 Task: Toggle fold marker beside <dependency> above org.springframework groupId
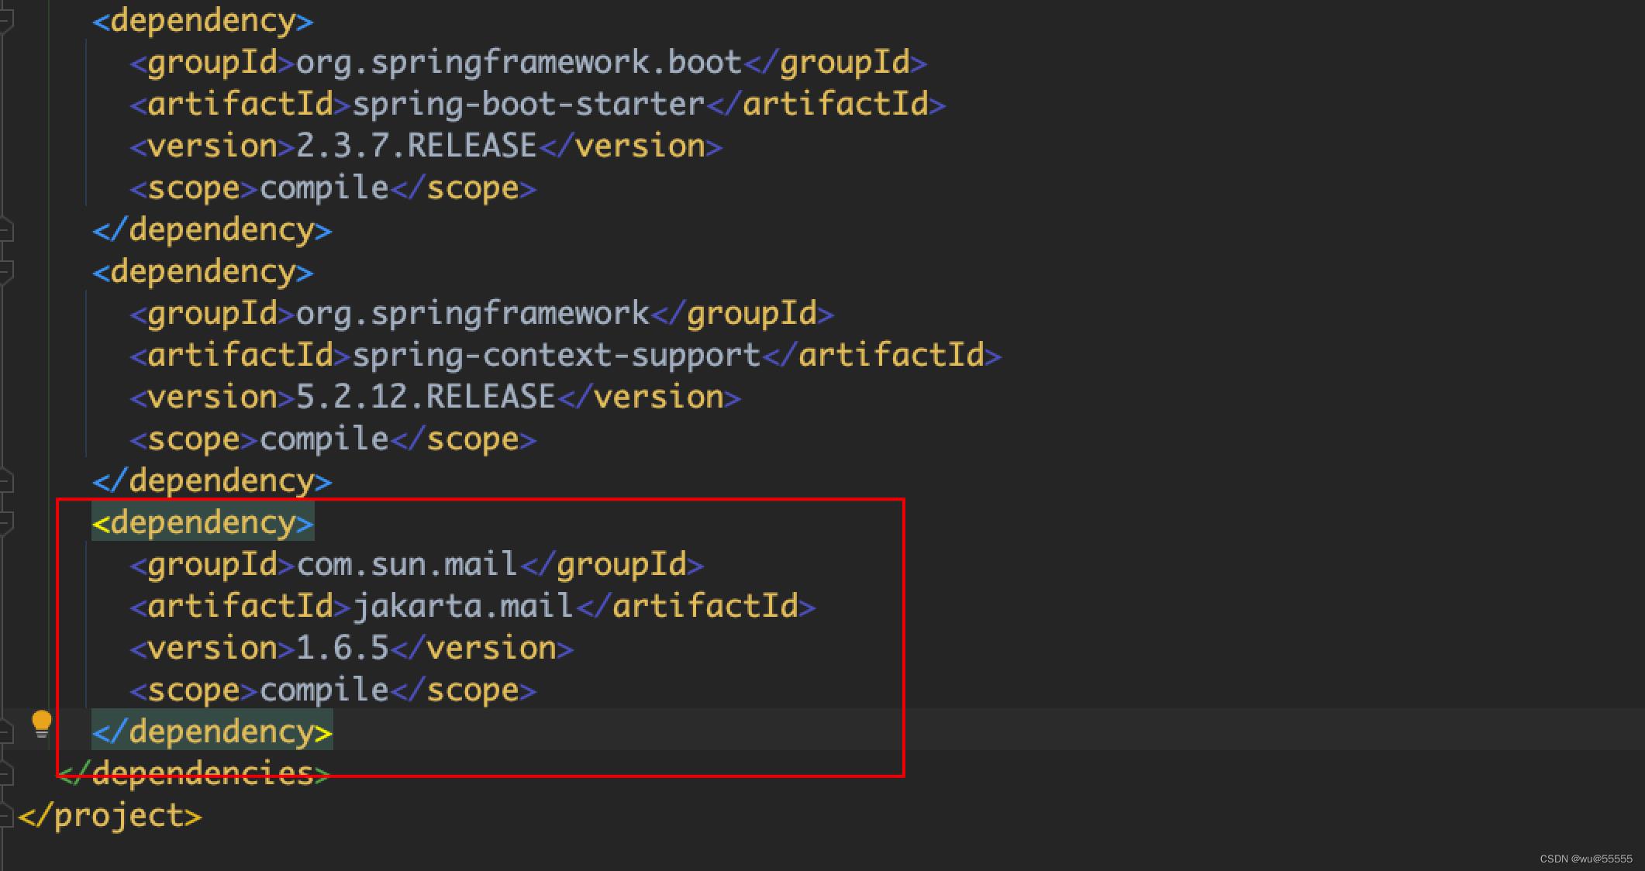click(x=6, y=271)
